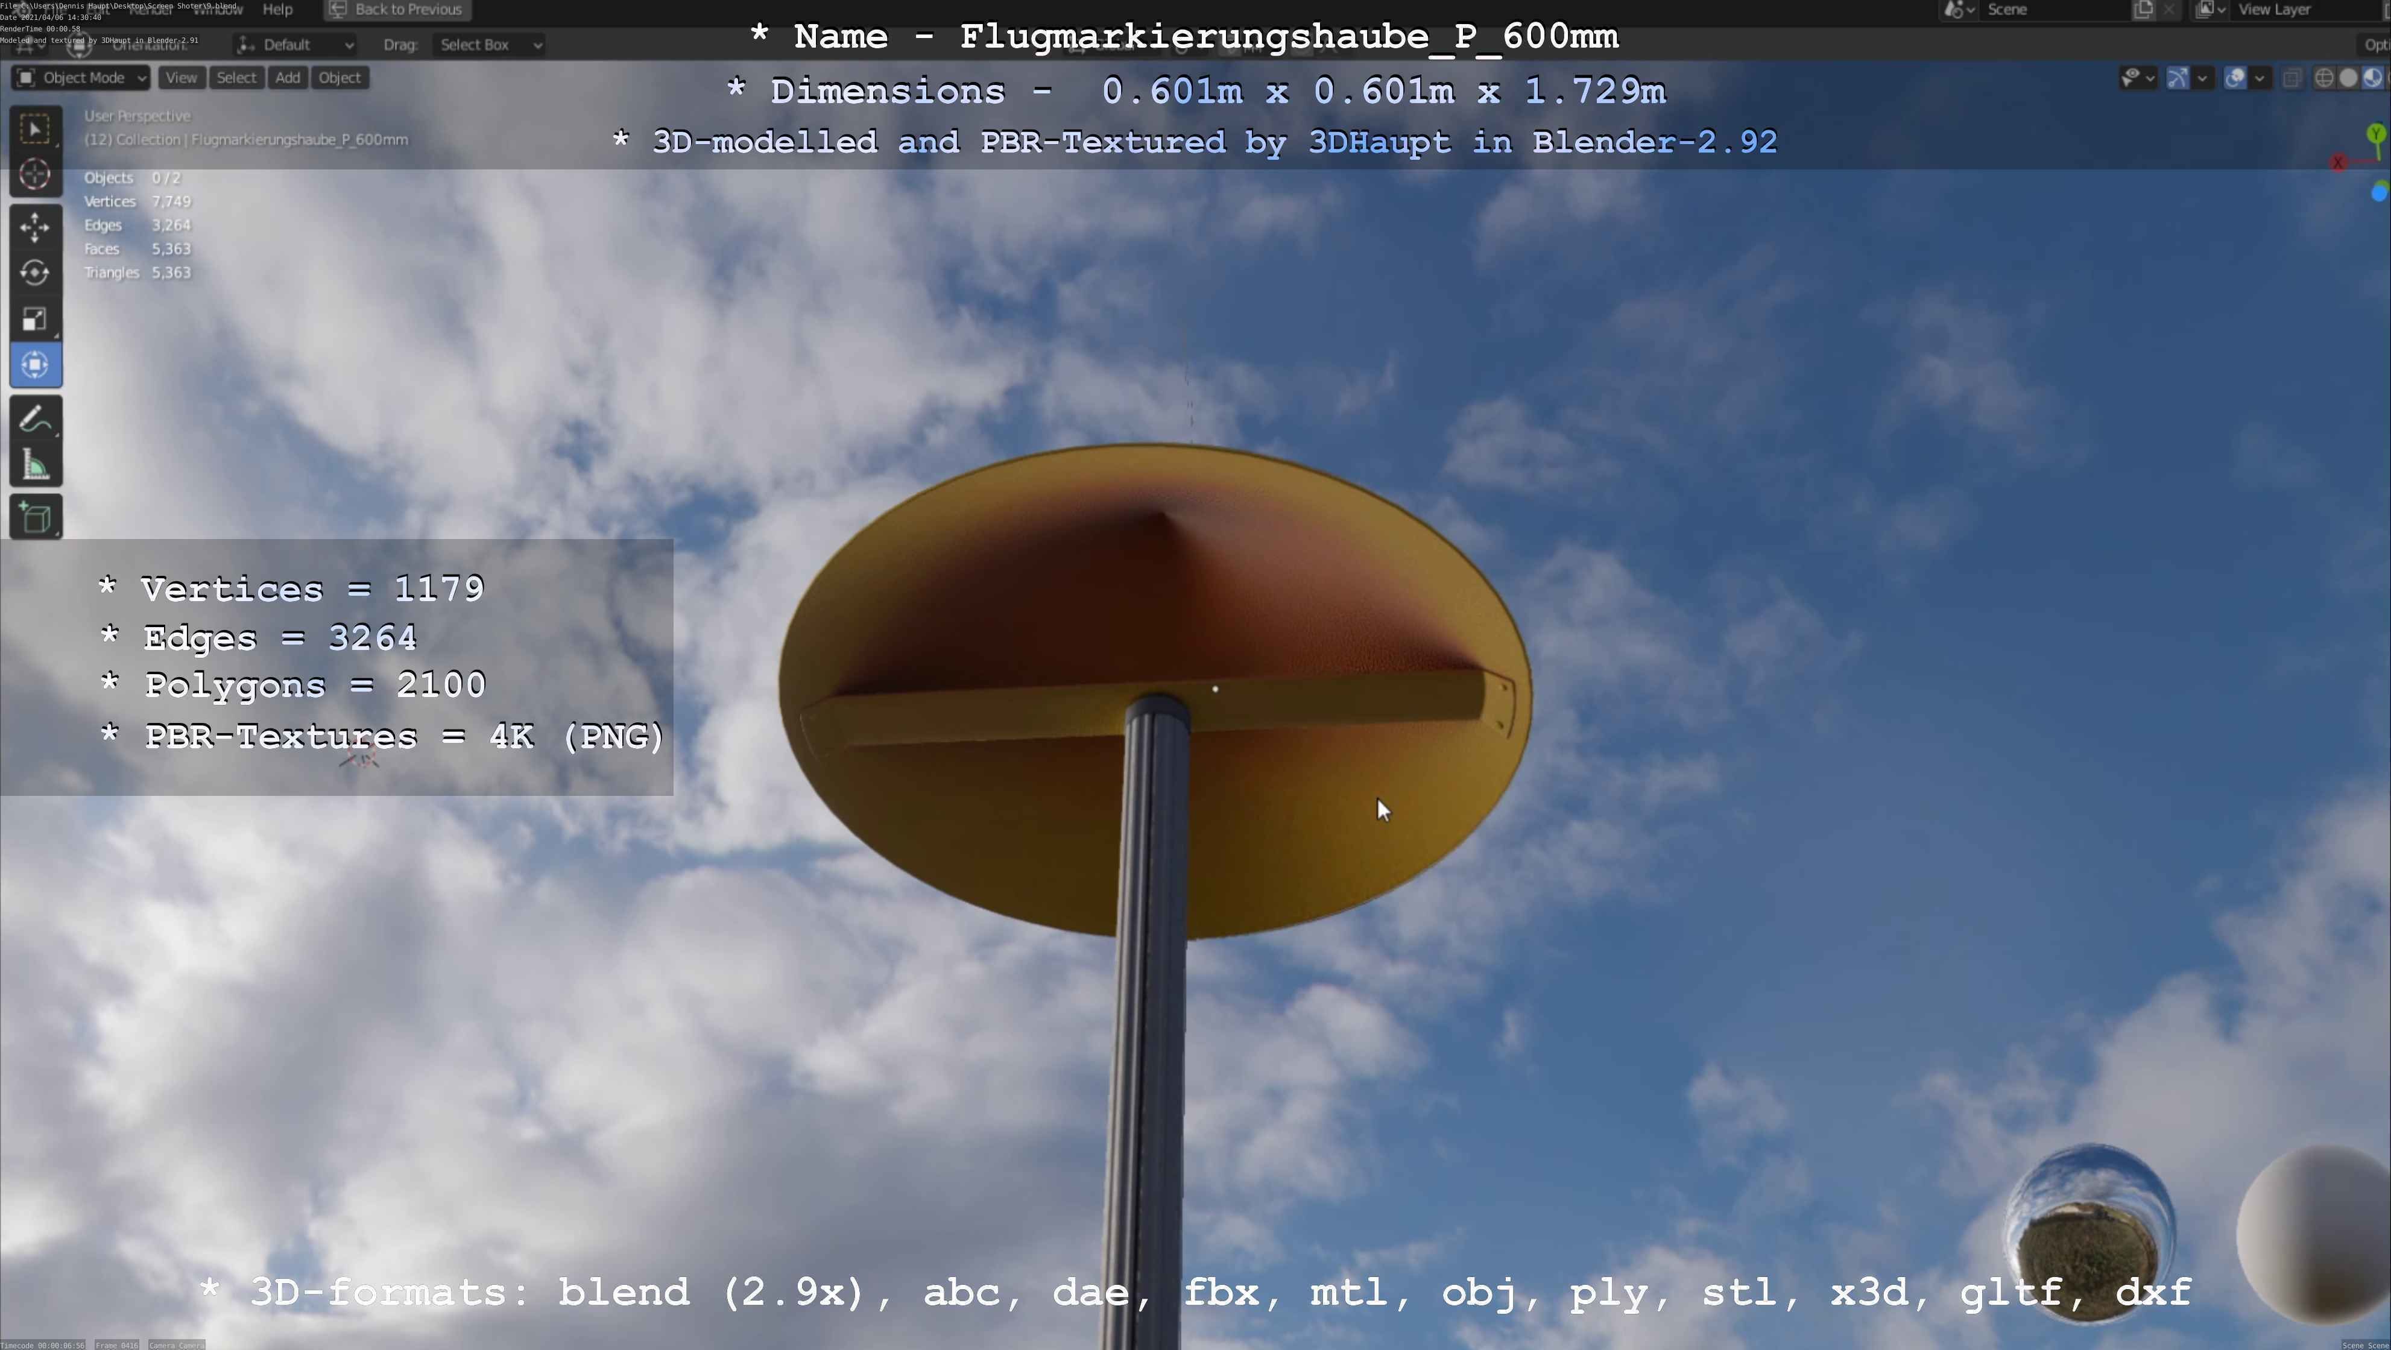
Task: Select the Add Cube tool
Action: tap(35, 518)
